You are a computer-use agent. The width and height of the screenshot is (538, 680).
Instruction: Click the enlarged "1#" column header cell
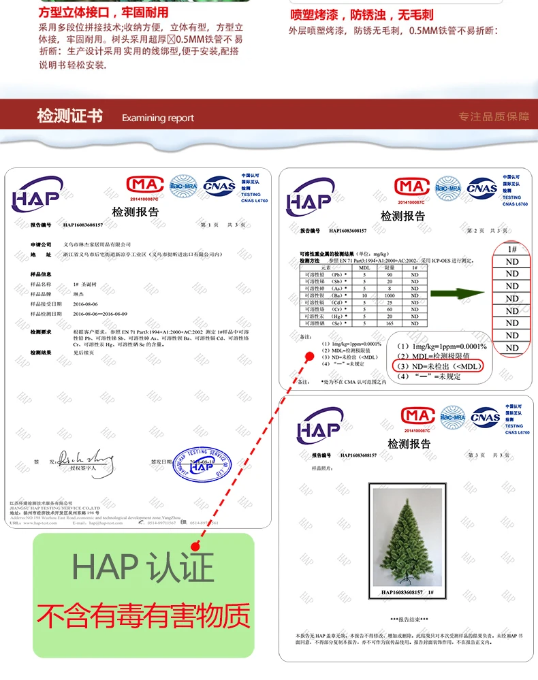pos(512,249)
